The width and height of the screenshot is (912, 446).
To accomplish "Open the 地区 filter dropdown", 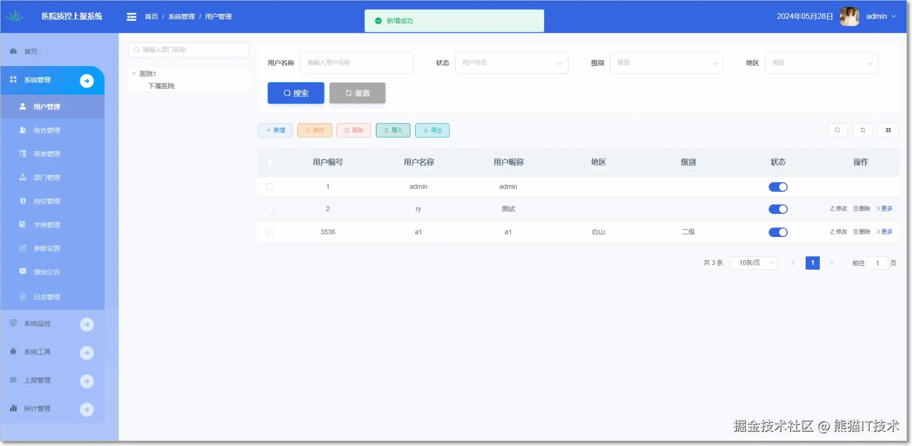I will [x=822, y=63].
